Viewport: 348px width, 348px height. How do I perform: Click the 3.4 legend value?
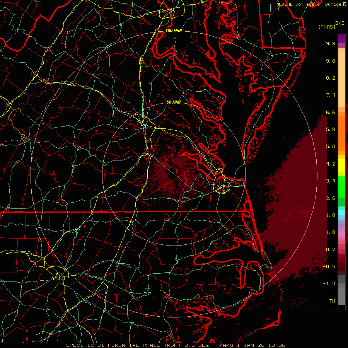(x=331, y=181)
